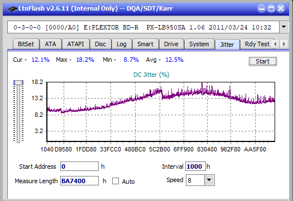293x201 pixels.
Task: Click the 830400 x-axis label
Action: (x=207, y=149)
